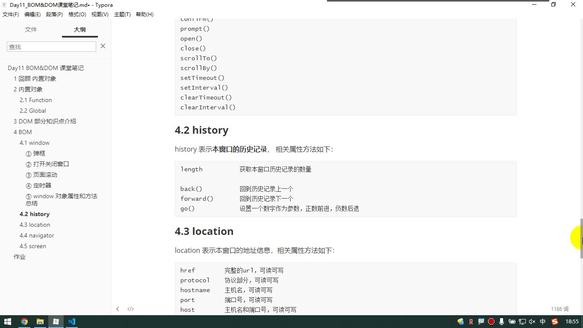Open File Explorer from taskbar
The height and width of the screenshot is (328, 583).
click(x=40, y=322)
